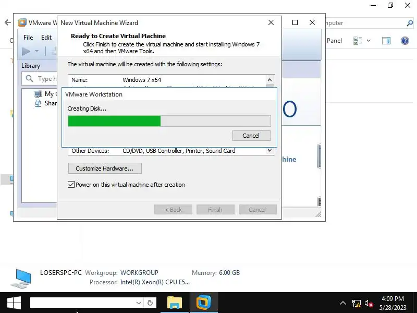
Task: Click the VMware Library search box
Action: pyautogui.click(x=40, y=79)
